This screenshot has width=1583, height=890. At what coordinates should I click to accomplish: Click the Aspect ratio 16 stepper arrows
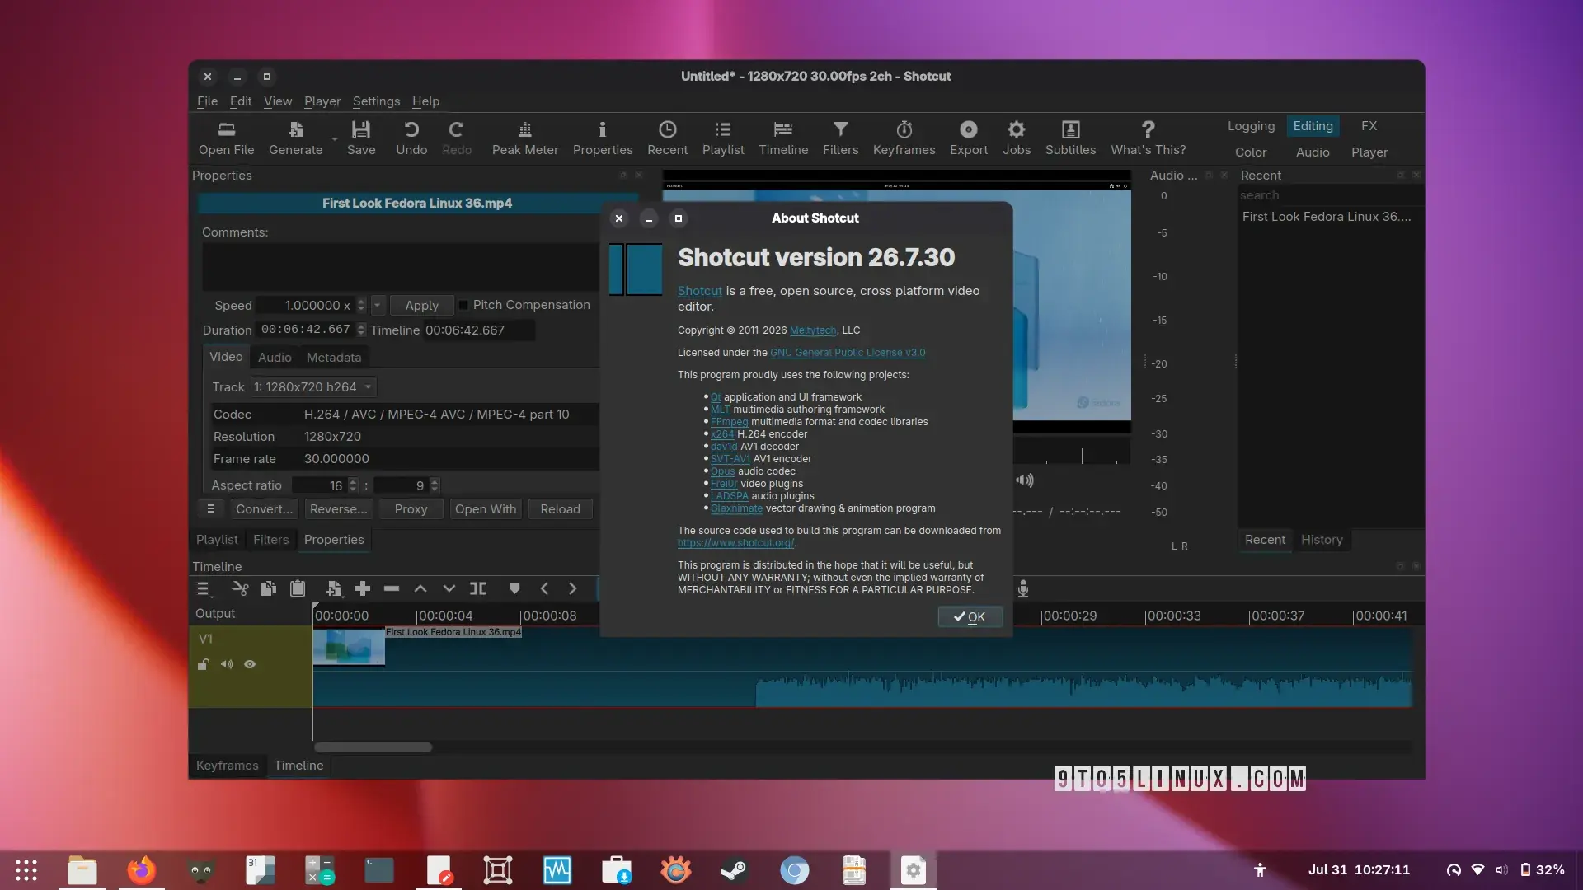tap(353, 485)
